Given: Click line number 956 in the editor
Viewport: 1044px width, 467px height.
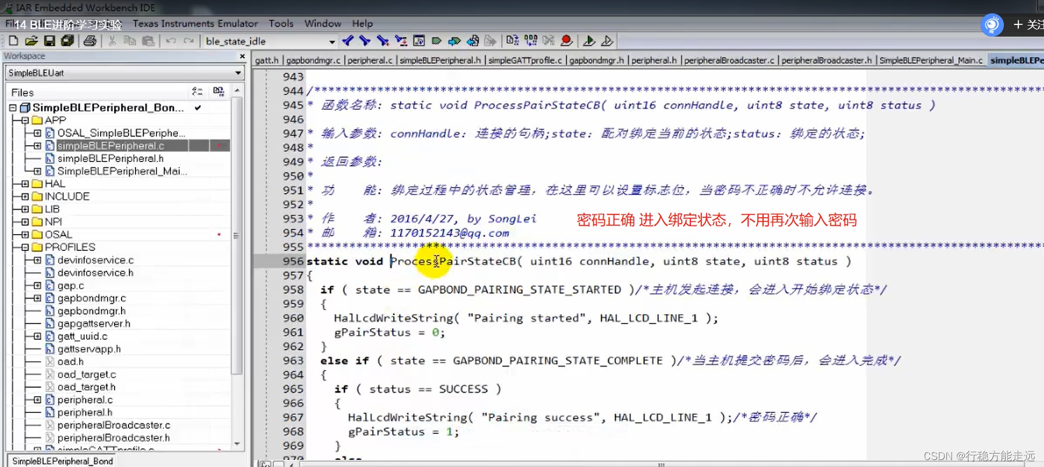Looking at the screenshot, I should (x=293, y=261).
